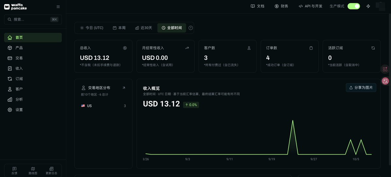Click the 10/5 date axis label
This screenshot has height=177, width=391.
355,159
